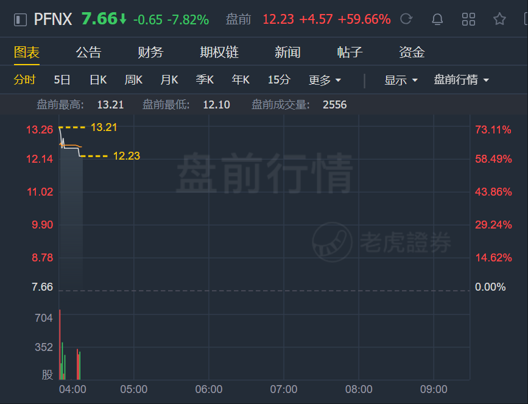
Task: Click the 13.21 premarket high marker
Action: pos(104,127)
